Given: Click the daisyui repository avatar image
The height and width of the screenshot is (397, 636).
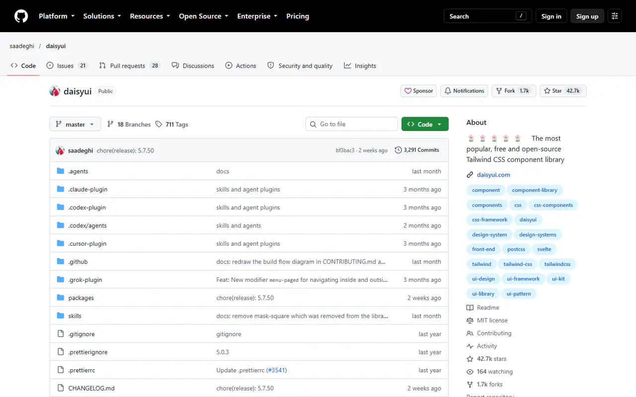Looking at the screenshot, I should [55, 91].
